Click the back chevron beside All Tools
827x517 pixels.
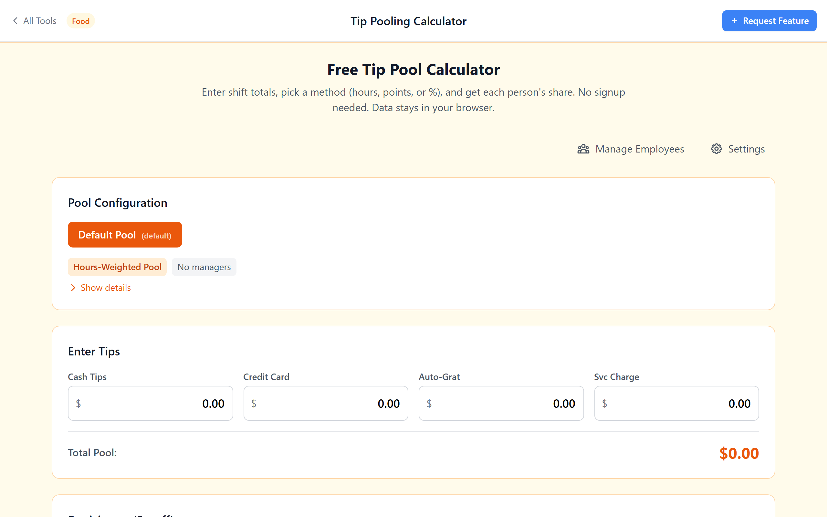tap(15, 20)
